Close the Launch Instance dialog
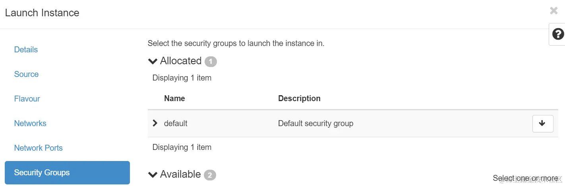The height and width of the screenshot is (186, 565). tap(553, 11)
